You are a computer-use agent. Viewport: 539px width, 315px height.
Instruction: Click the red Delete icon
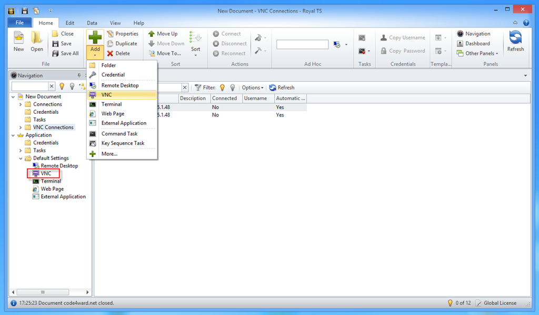(110, 53)
